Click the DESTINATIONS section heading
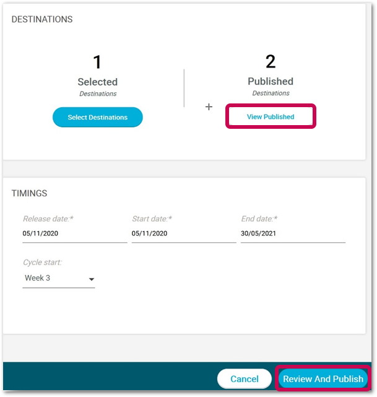The image size is (377, 397). click(x=42, y=19)
